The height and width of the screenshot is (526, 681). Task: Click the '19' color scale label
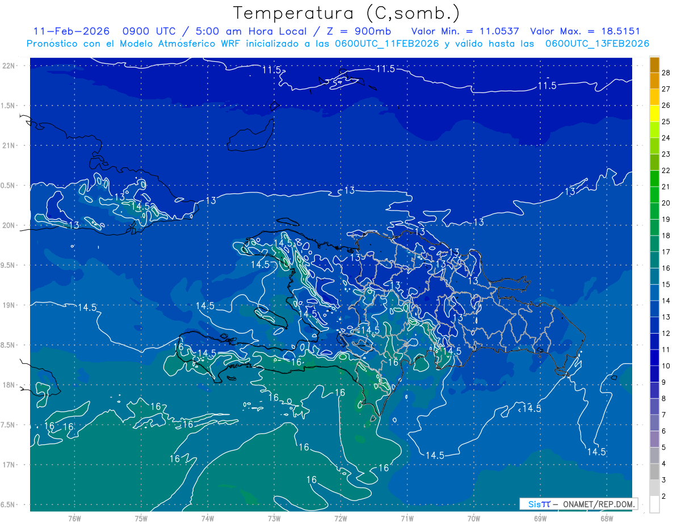666,220
